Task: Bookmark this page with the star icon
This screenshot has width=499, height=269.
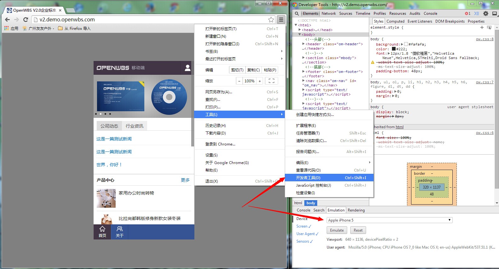Action: click(x=271, y=20)
